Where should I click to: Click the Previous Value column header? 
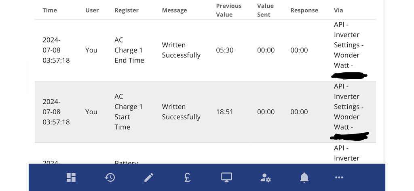[x=229, y=10]
